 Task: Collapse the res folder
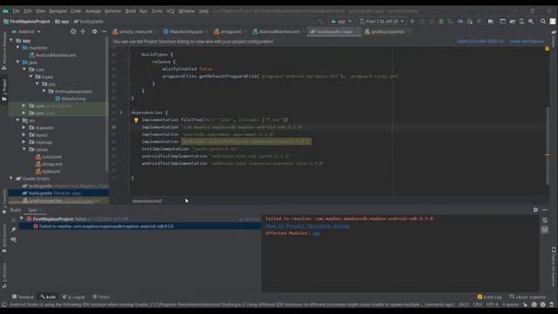[17, 120]
